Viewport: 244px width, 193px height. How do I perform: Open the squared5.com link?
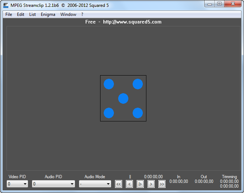[132, 22]
